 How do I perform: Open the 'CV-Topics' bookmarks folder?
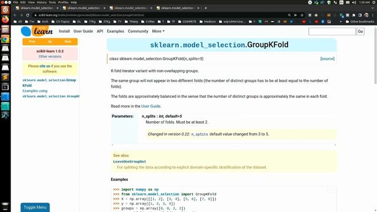(x=60, y=22)
